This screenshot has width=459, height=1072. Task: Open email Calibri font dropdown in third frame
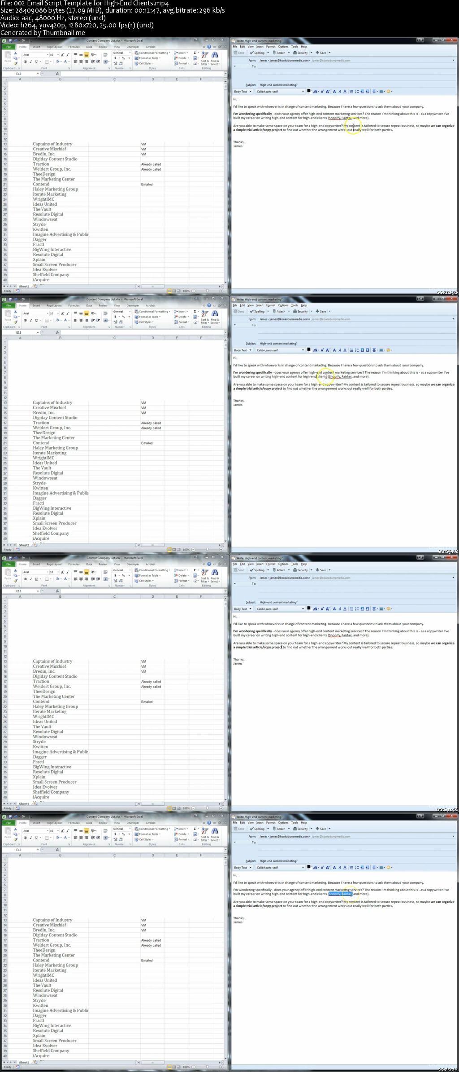coord(280,609)
